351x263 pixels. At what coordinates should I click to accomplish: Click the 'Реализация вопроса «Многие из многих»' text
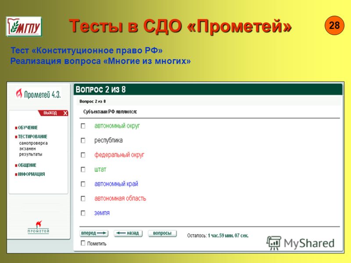100,61
